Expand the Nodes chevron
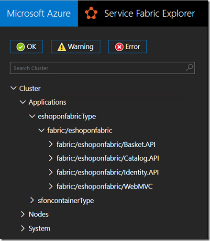This screenshot has width=210, height=241. pos(22,214)
